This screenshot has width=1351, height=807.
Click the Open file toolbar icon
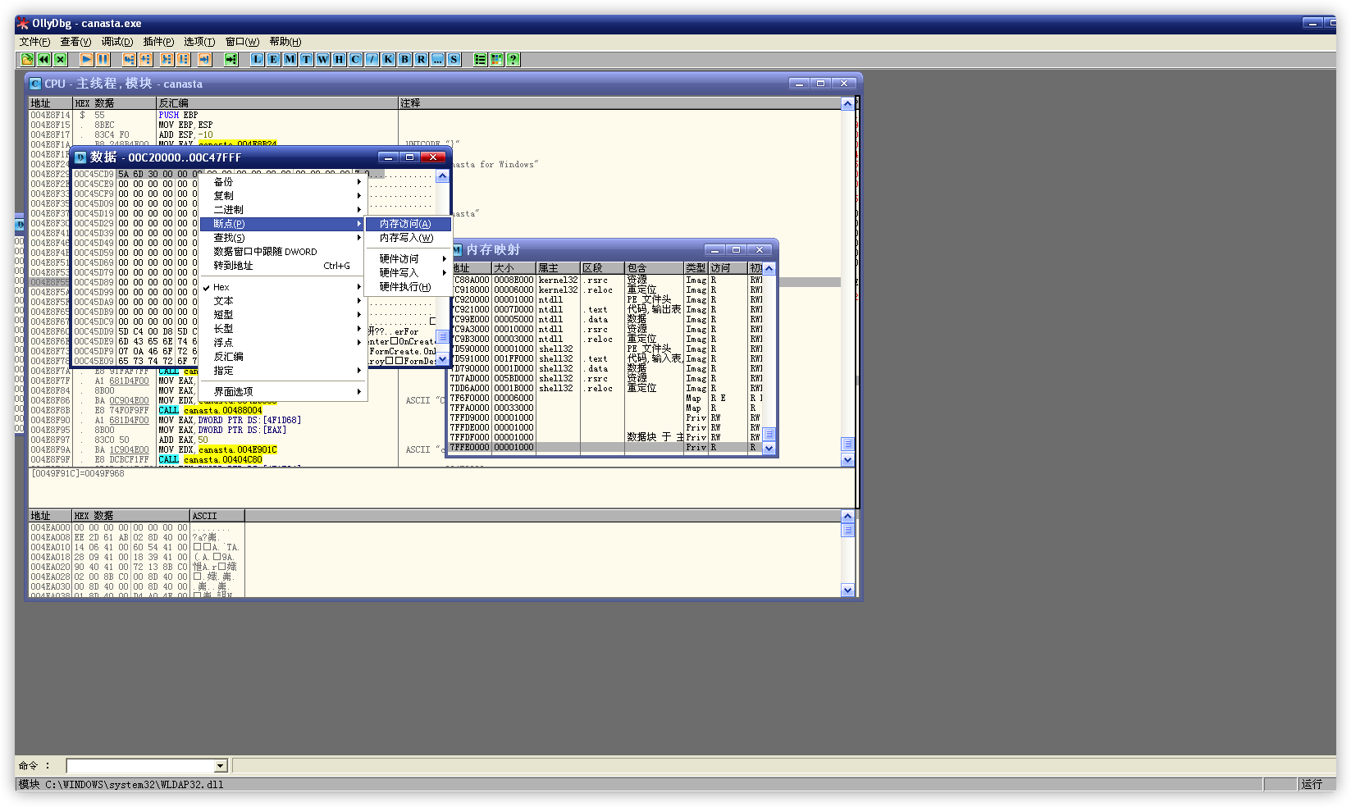pos(27,60)
